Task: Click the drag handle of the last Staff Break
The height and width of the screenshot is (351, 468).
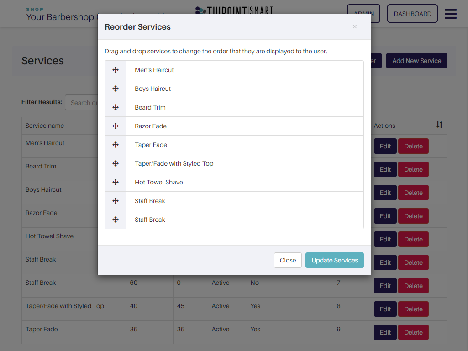Action: (x=116, y=220)
